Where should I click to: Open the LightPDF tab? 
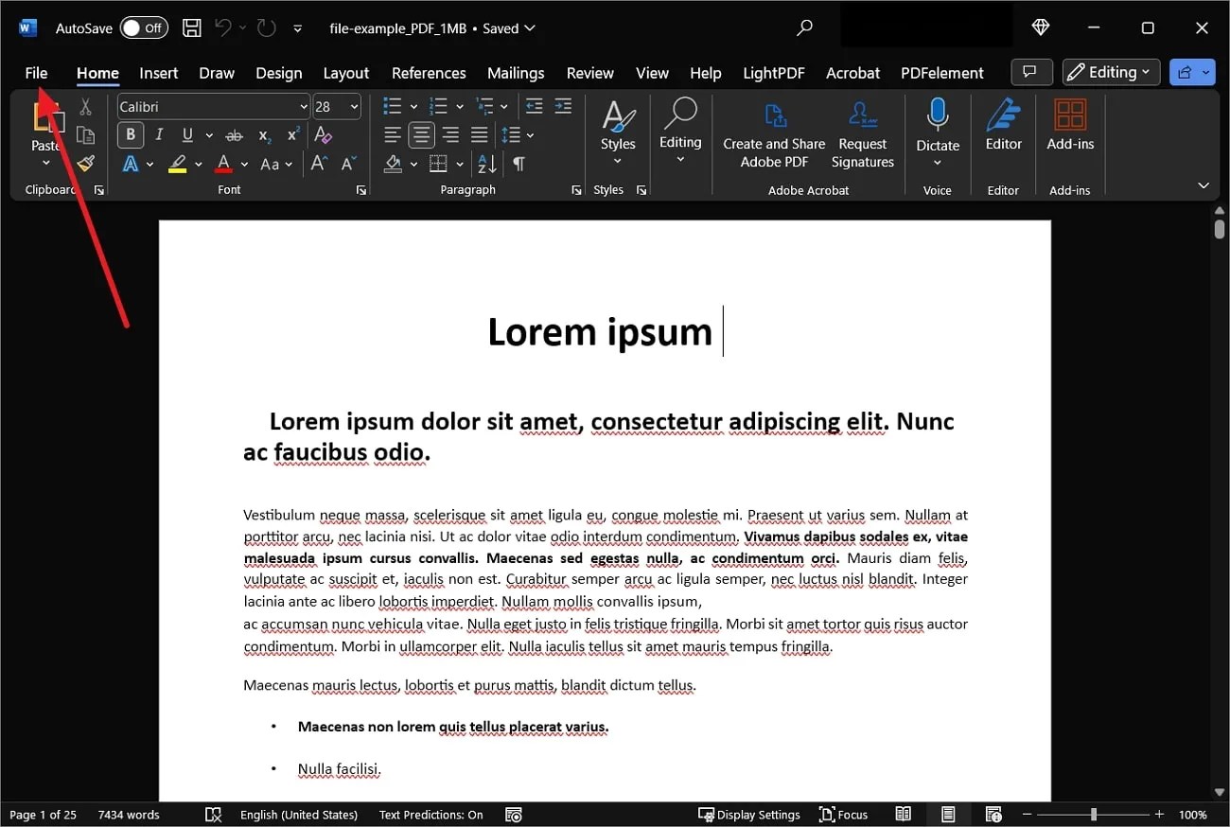click(774, 73)
